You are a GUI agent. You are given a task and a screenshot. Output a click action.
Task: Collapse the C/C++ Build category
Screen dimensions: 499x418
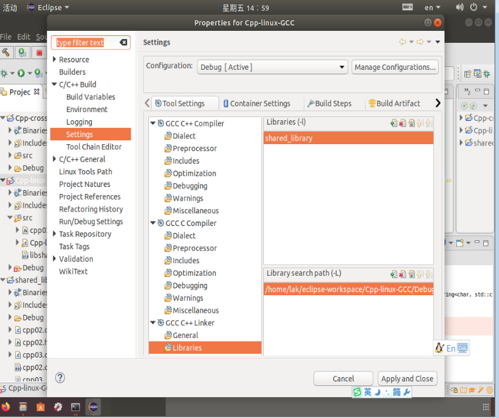[x=55, y=84]
